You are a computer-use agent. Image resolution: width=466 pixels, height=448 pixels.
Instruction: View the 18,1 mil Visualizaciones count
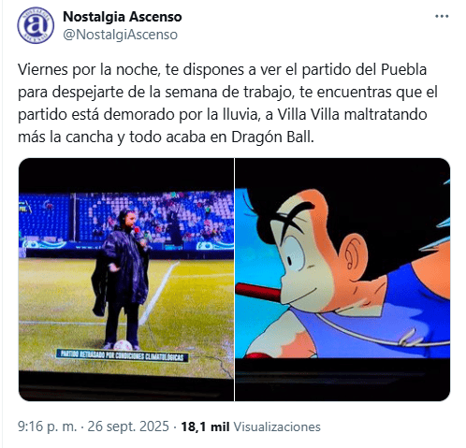pos(251,426)
